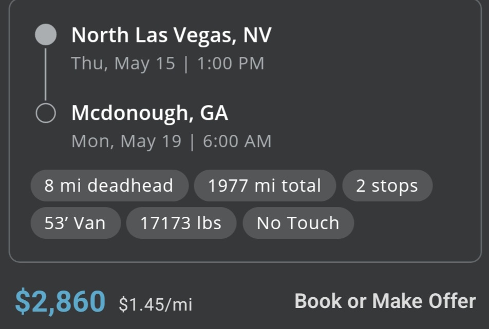
Task: Click the Mon, May 19 delivery date
Action: 126,141
